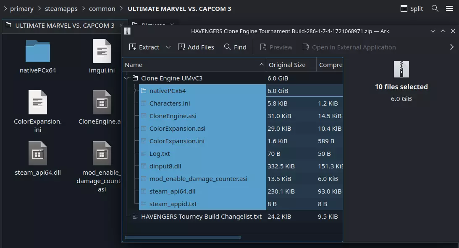
Task: Click the Log.txt text file icon
Action: [144, 154]
